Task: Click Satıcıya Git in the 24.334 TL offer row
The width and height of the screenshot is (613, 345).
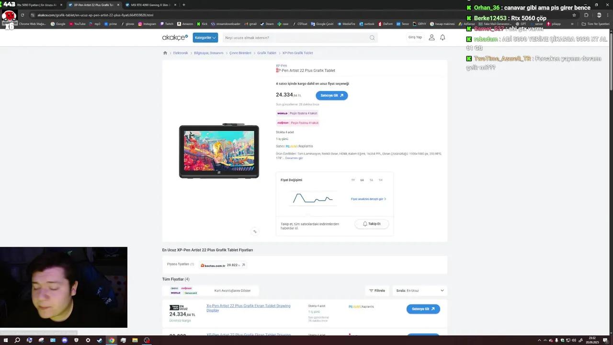Action: (x=423, y=309)
